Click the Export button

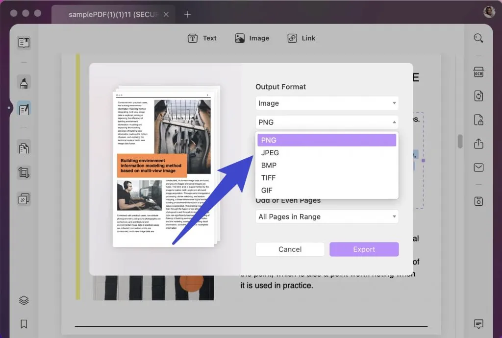[364, 249]
